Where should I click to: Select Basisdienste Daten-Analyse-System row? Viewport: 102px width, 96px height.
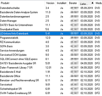[x=51, y=12]
